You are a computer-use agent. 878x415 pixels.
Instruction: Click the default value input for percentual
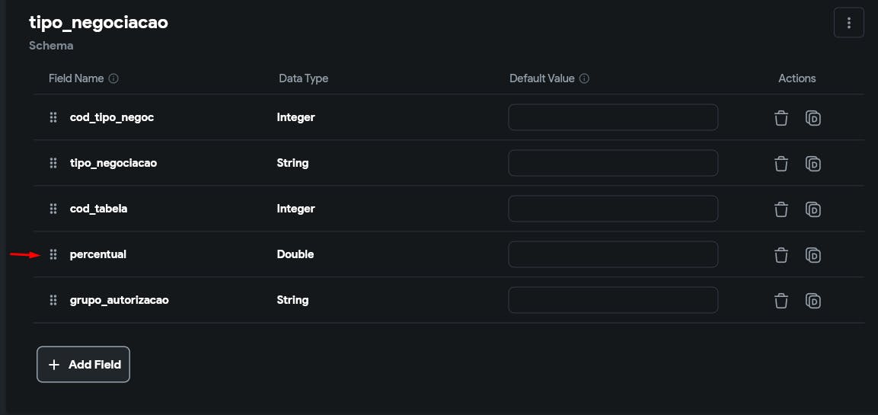point(613,254)
